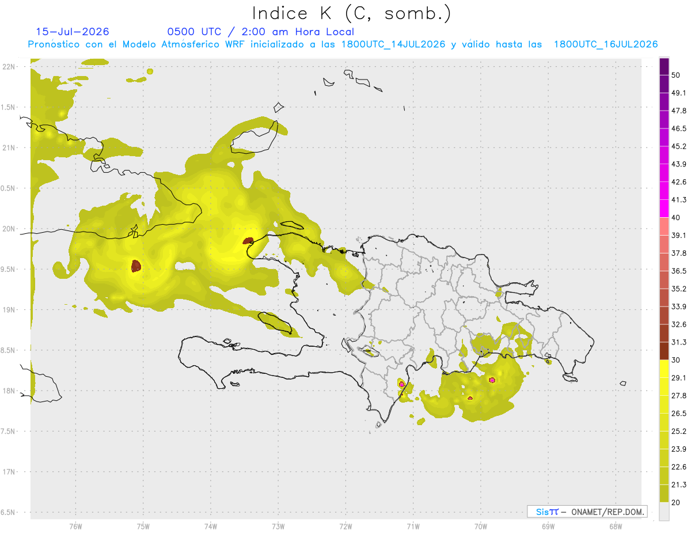Click the colorbar label "47.8"
The height and width of the screenshot is (534, 691).
(679, 111)
